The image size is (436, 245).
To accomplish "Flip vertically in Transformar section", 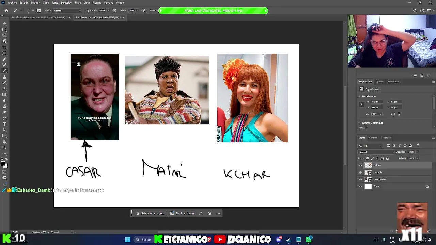I will click(x=399, y=114).
